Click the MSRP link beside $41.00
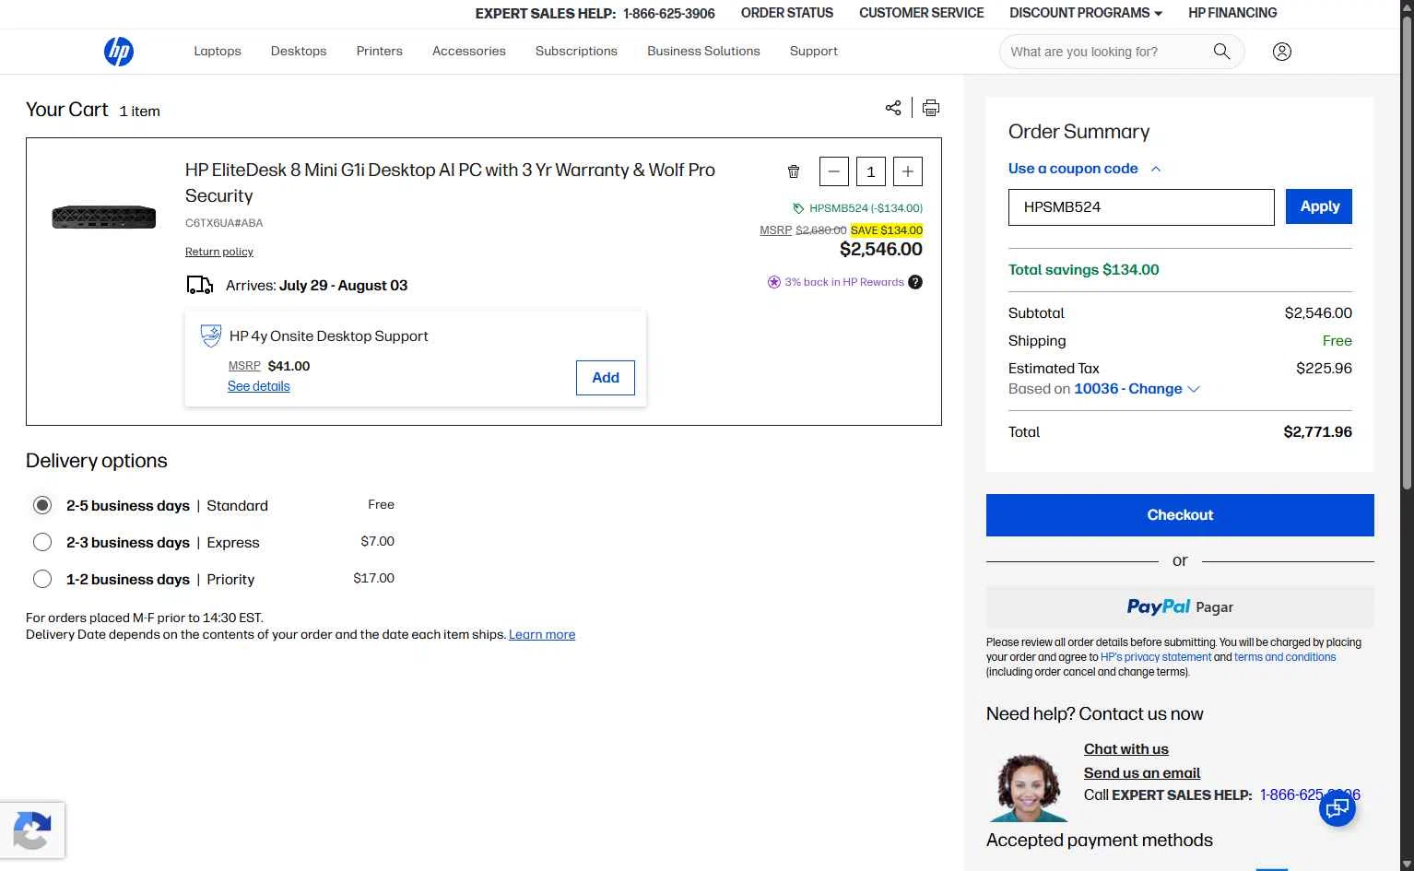 pyautogui.click(x=244, y=366)
